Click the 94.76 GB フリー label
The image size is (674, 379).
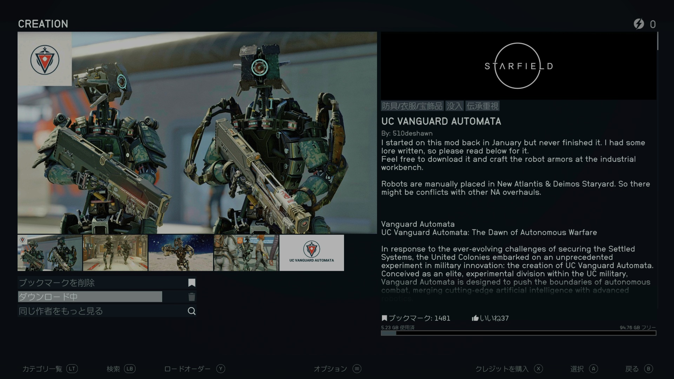638,327
